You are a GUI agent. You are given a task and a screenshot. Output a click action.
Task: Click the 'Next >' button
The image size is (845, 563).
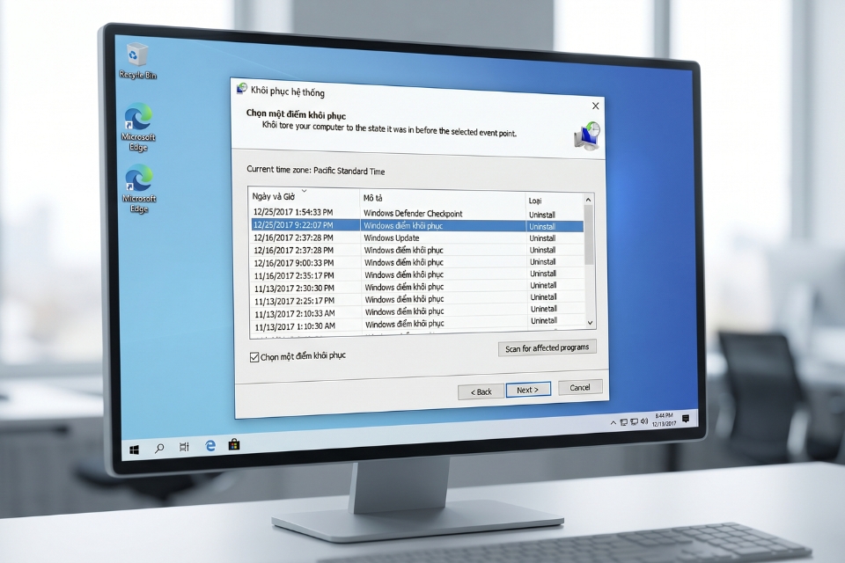(x=528, y=390)
